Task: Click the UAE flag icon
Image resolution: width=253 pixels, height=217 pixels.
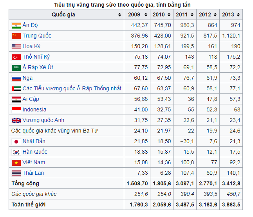Action: point(16,89)
